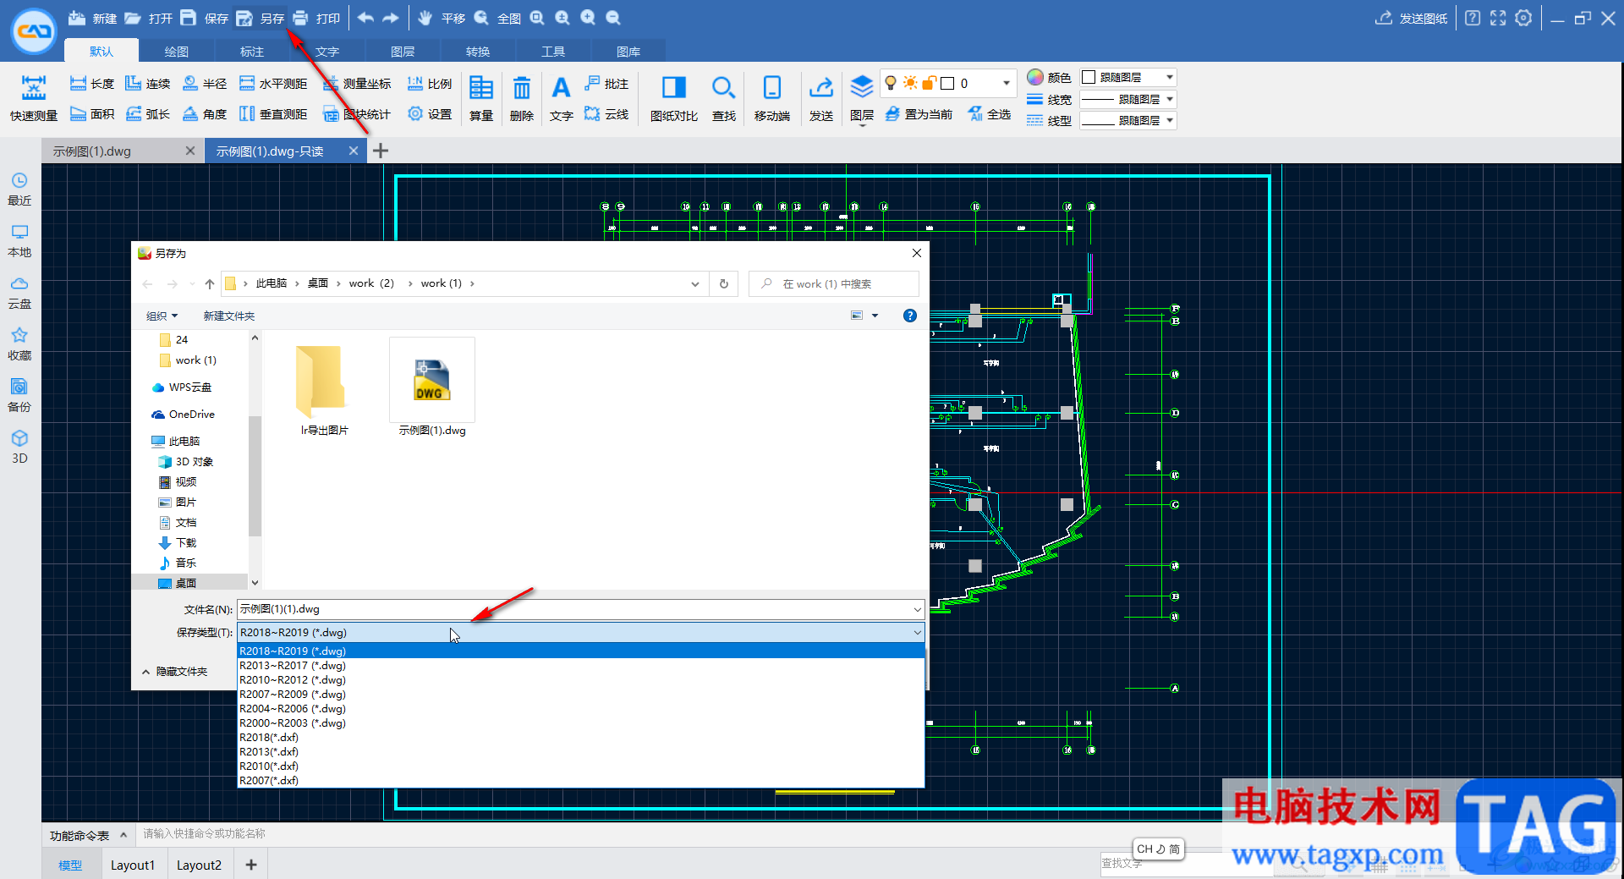Open a drawing with 打开 icon
This screenshot has height=879, width=1624.
(133, 18)
